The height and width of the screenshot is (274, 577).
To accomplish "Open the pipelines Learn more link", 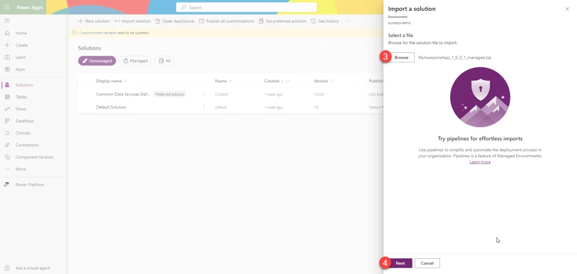I will coord(480,162).
